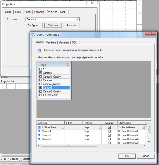Click the Campo2 row numeric type icon
The height and width of the screenshot is (165, 159).
point(39,135)
